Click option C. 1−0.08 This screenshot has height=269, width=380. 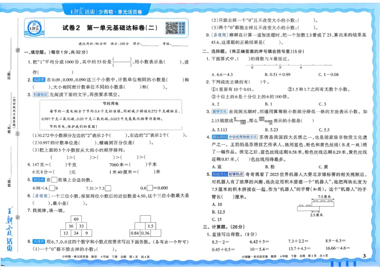[x=328, y=75]
